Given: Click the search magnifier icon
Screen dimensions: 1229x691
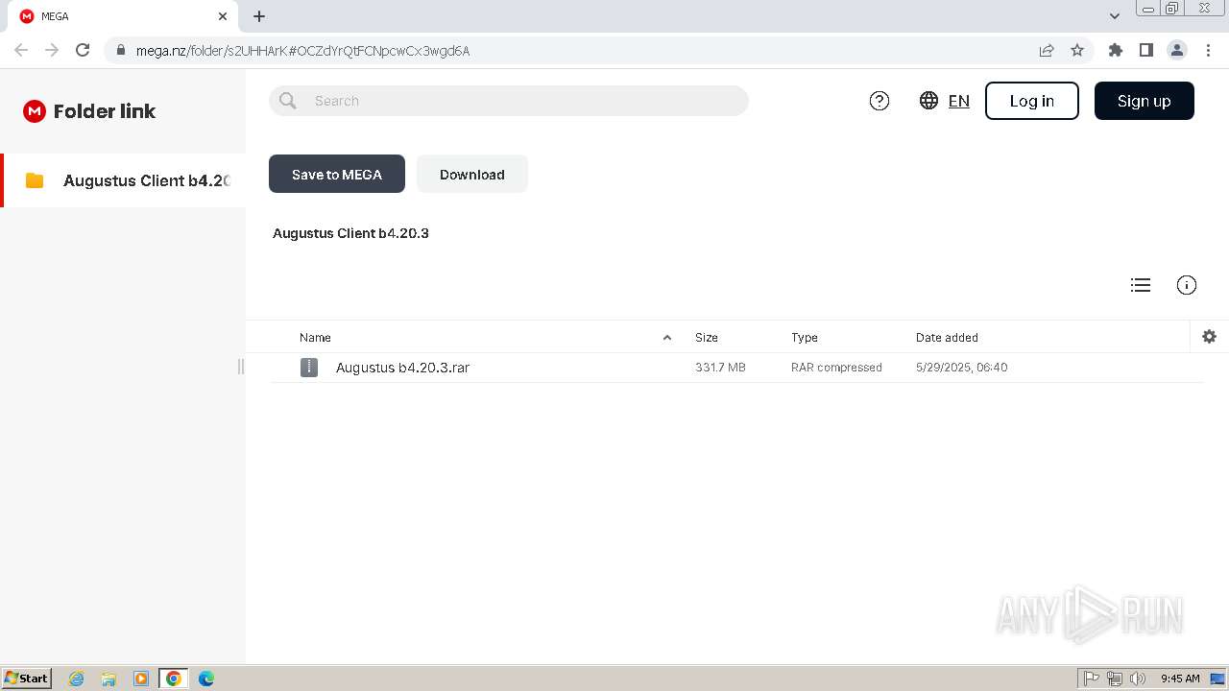Looking at the screenshot, I should tap(288, 101).
